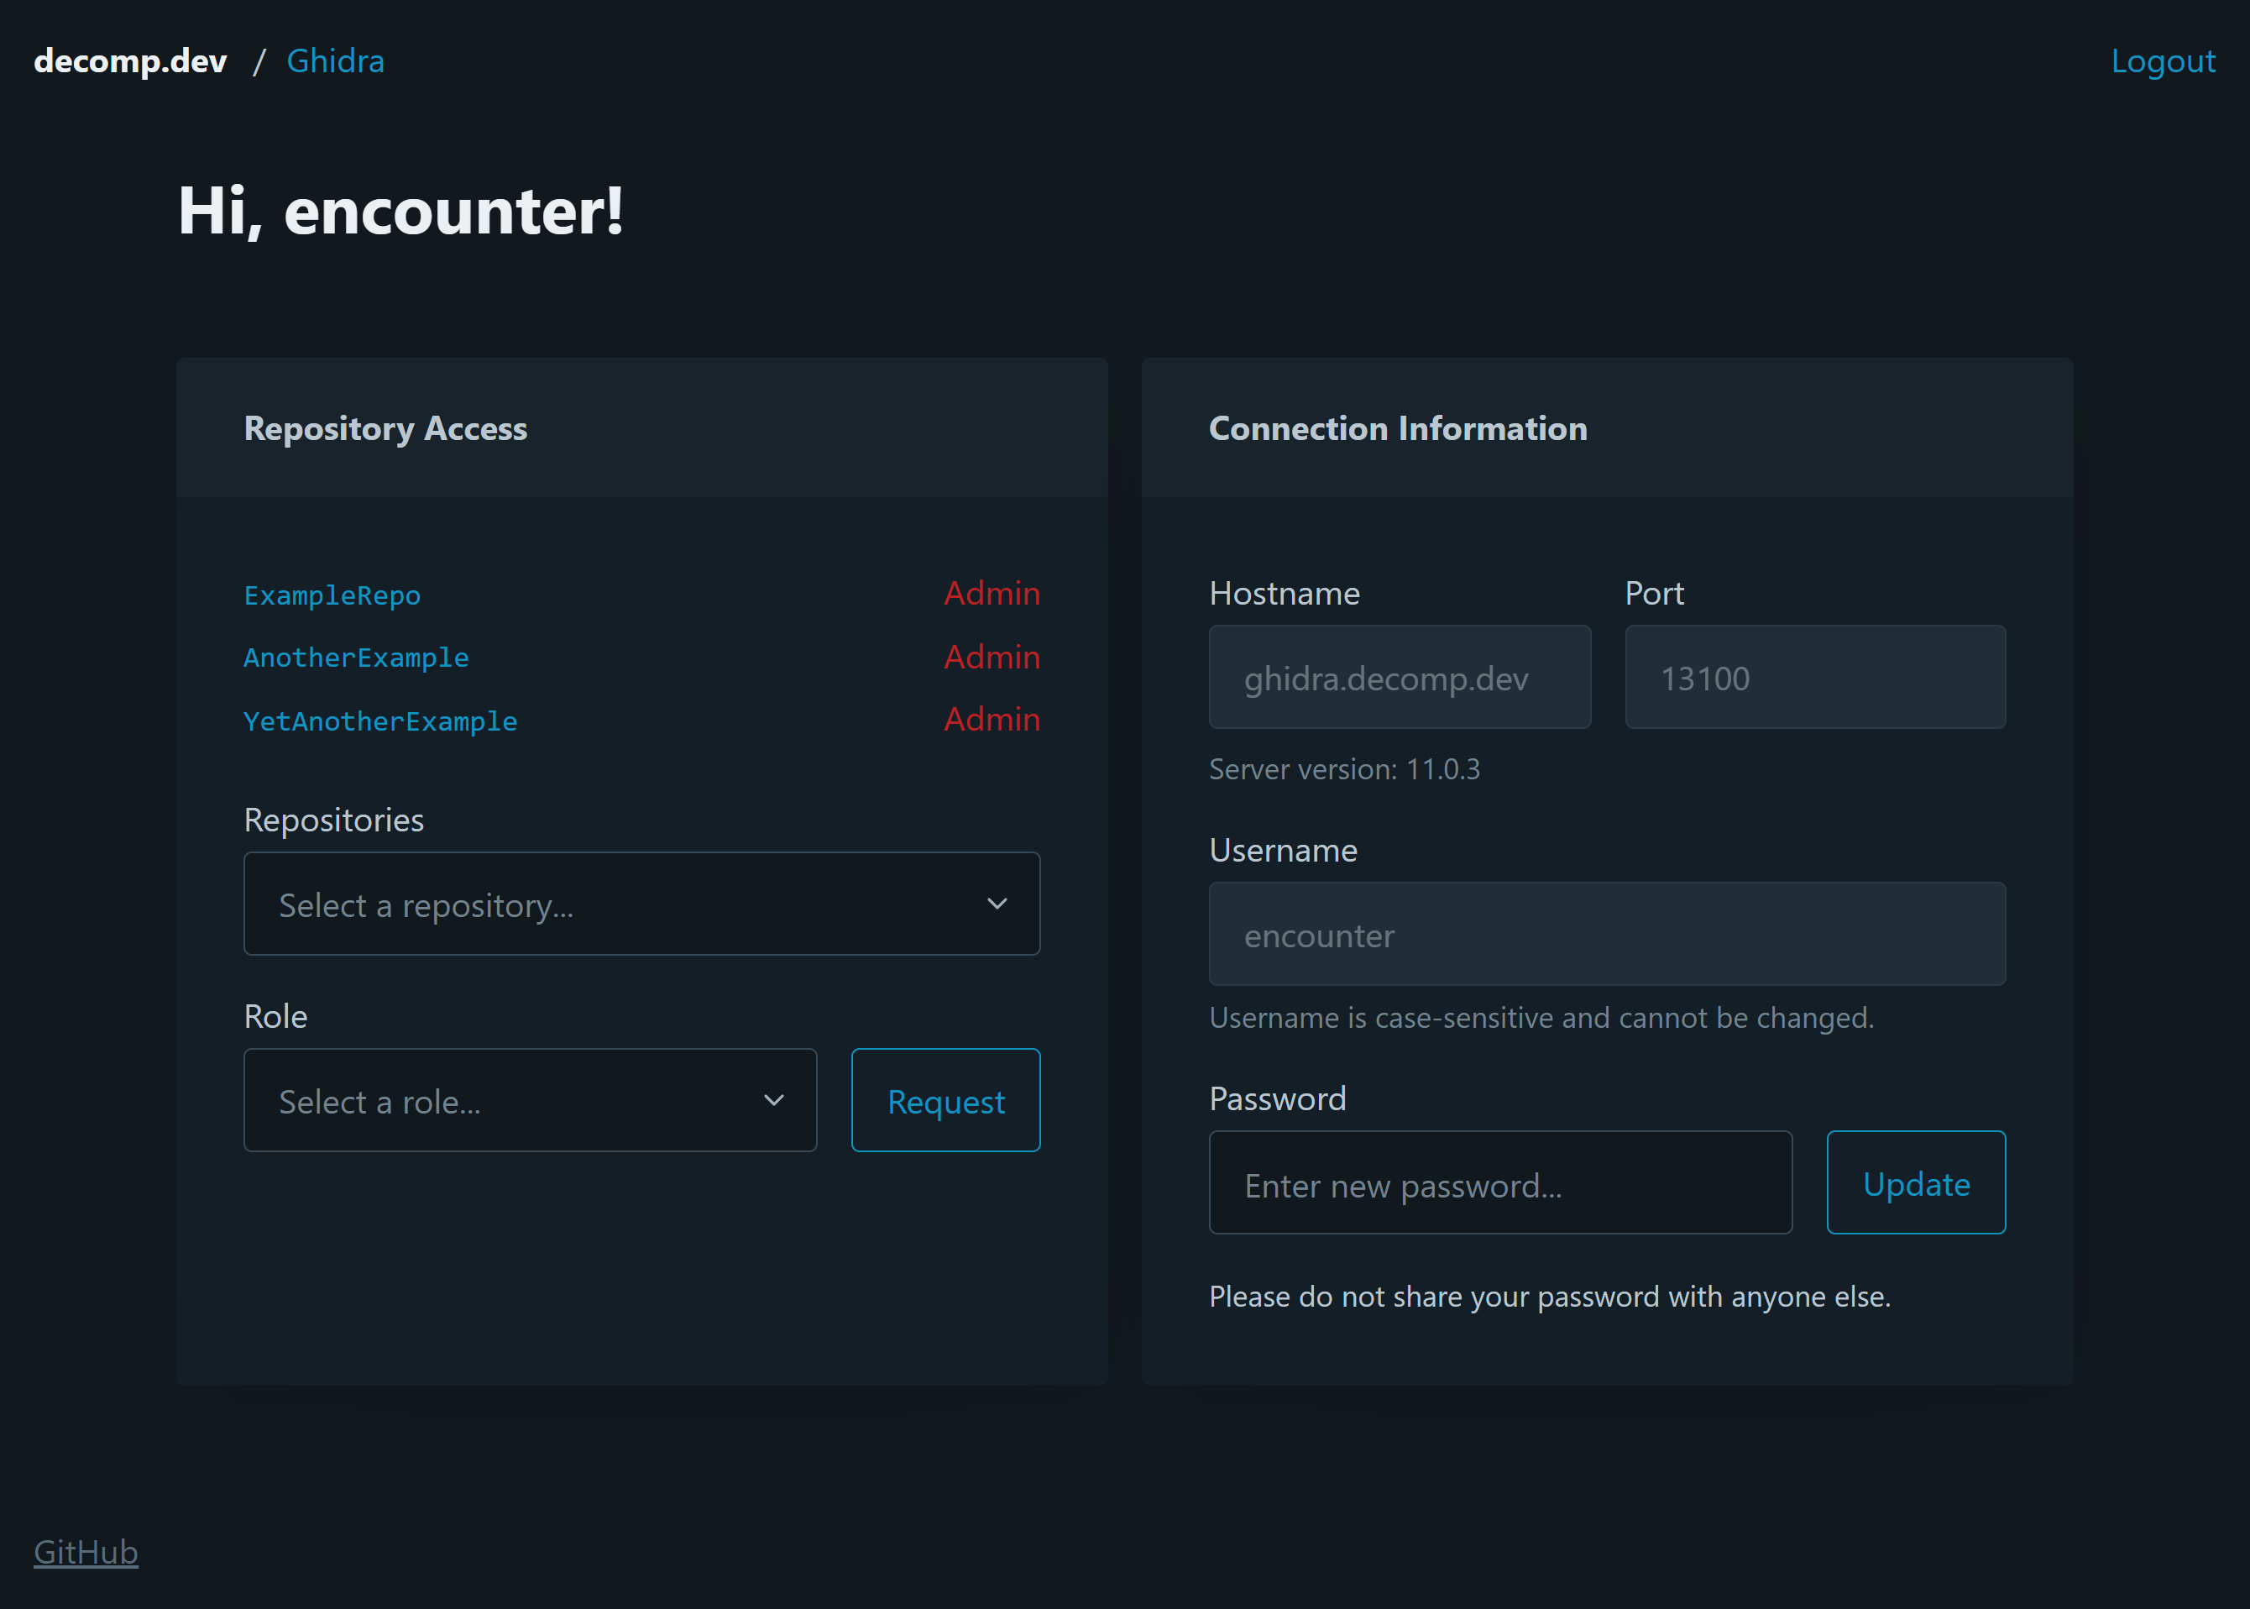Click the Logout link
2250x1609 pixels.
tap(2162, 61)
